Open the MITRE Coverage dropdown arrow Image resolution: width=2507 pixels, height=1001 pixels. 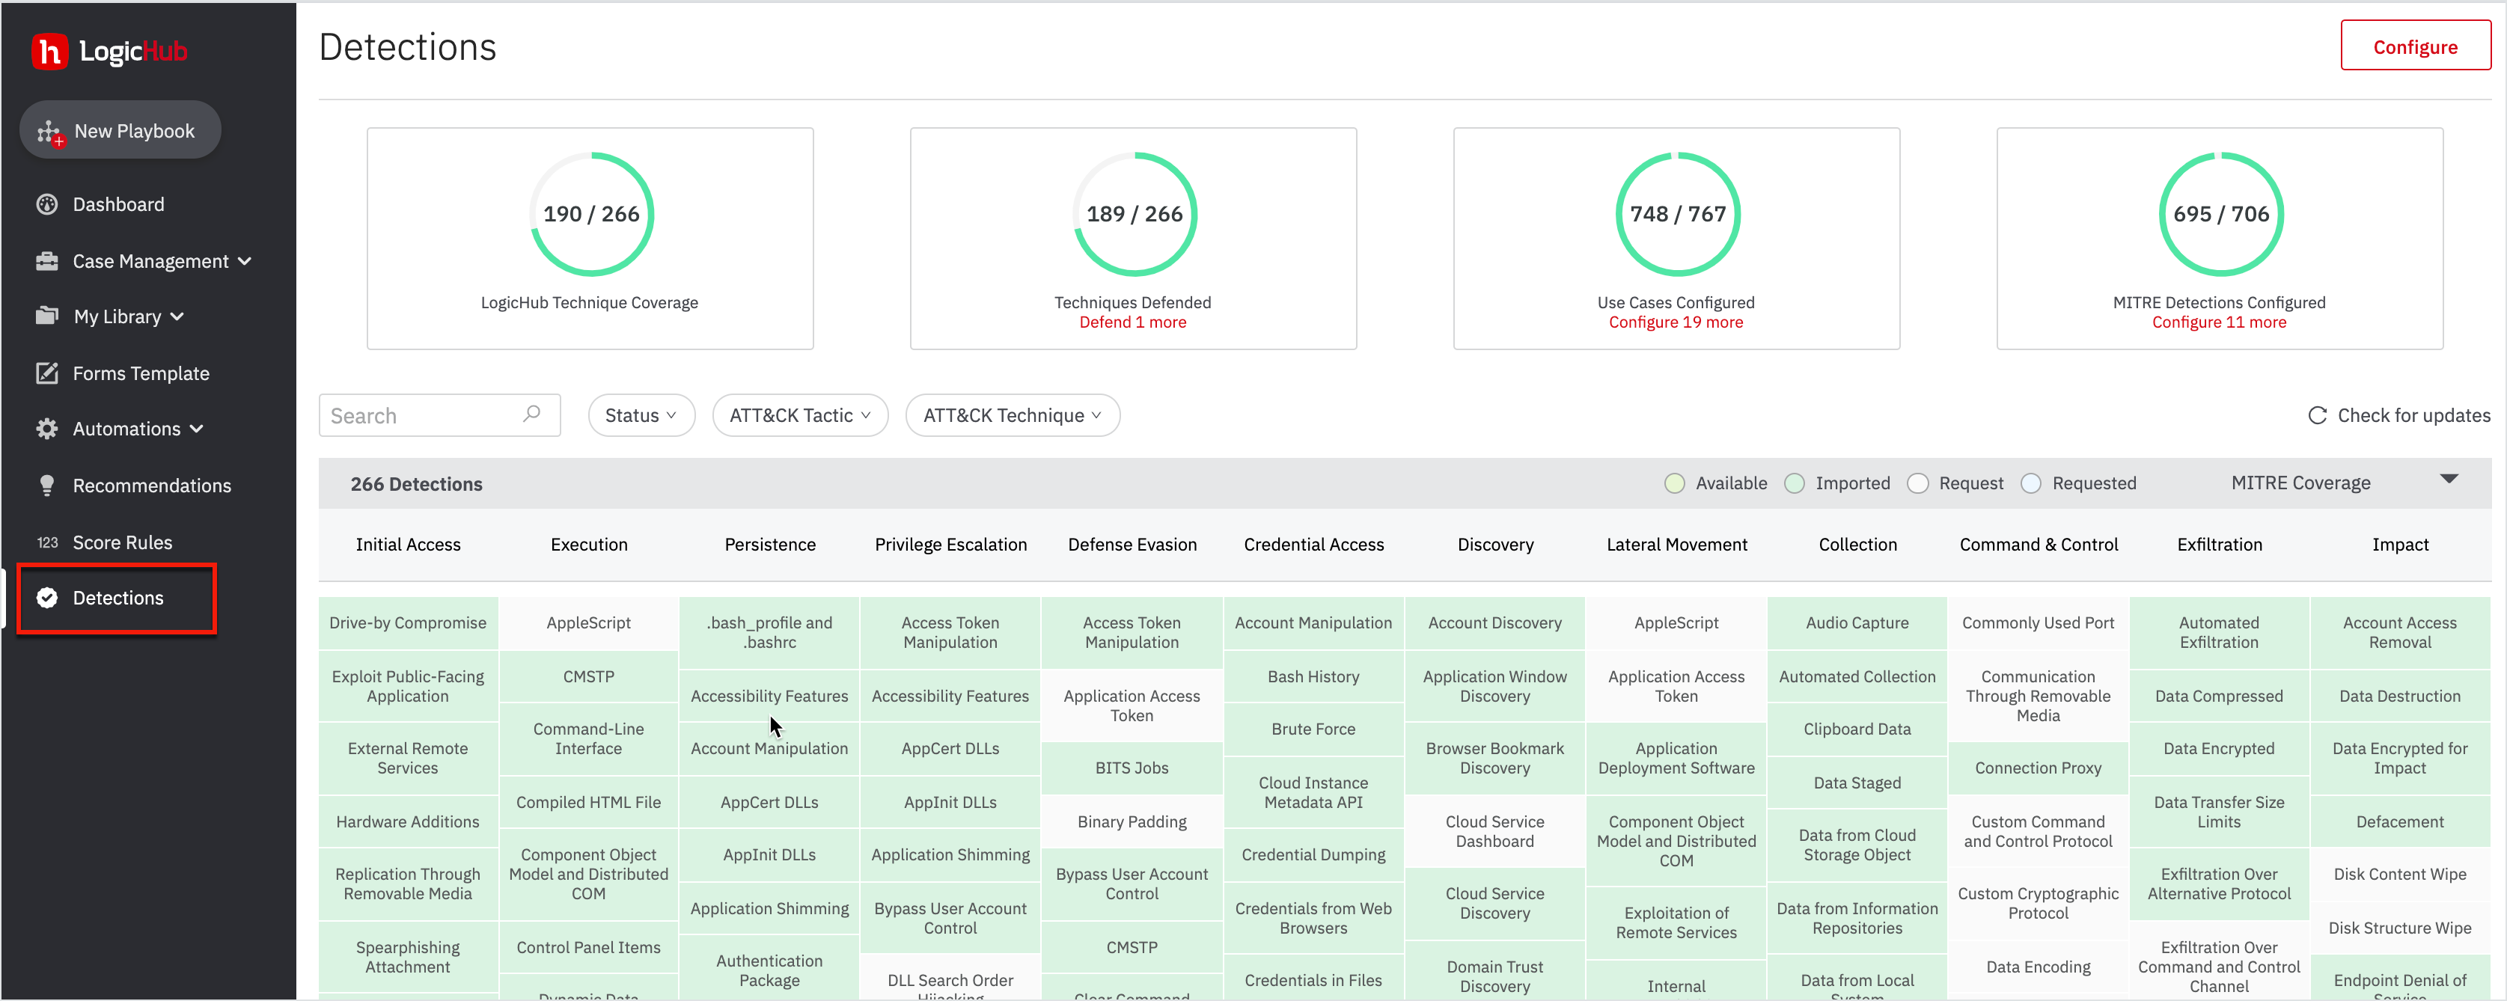[x=2449, y=479]
